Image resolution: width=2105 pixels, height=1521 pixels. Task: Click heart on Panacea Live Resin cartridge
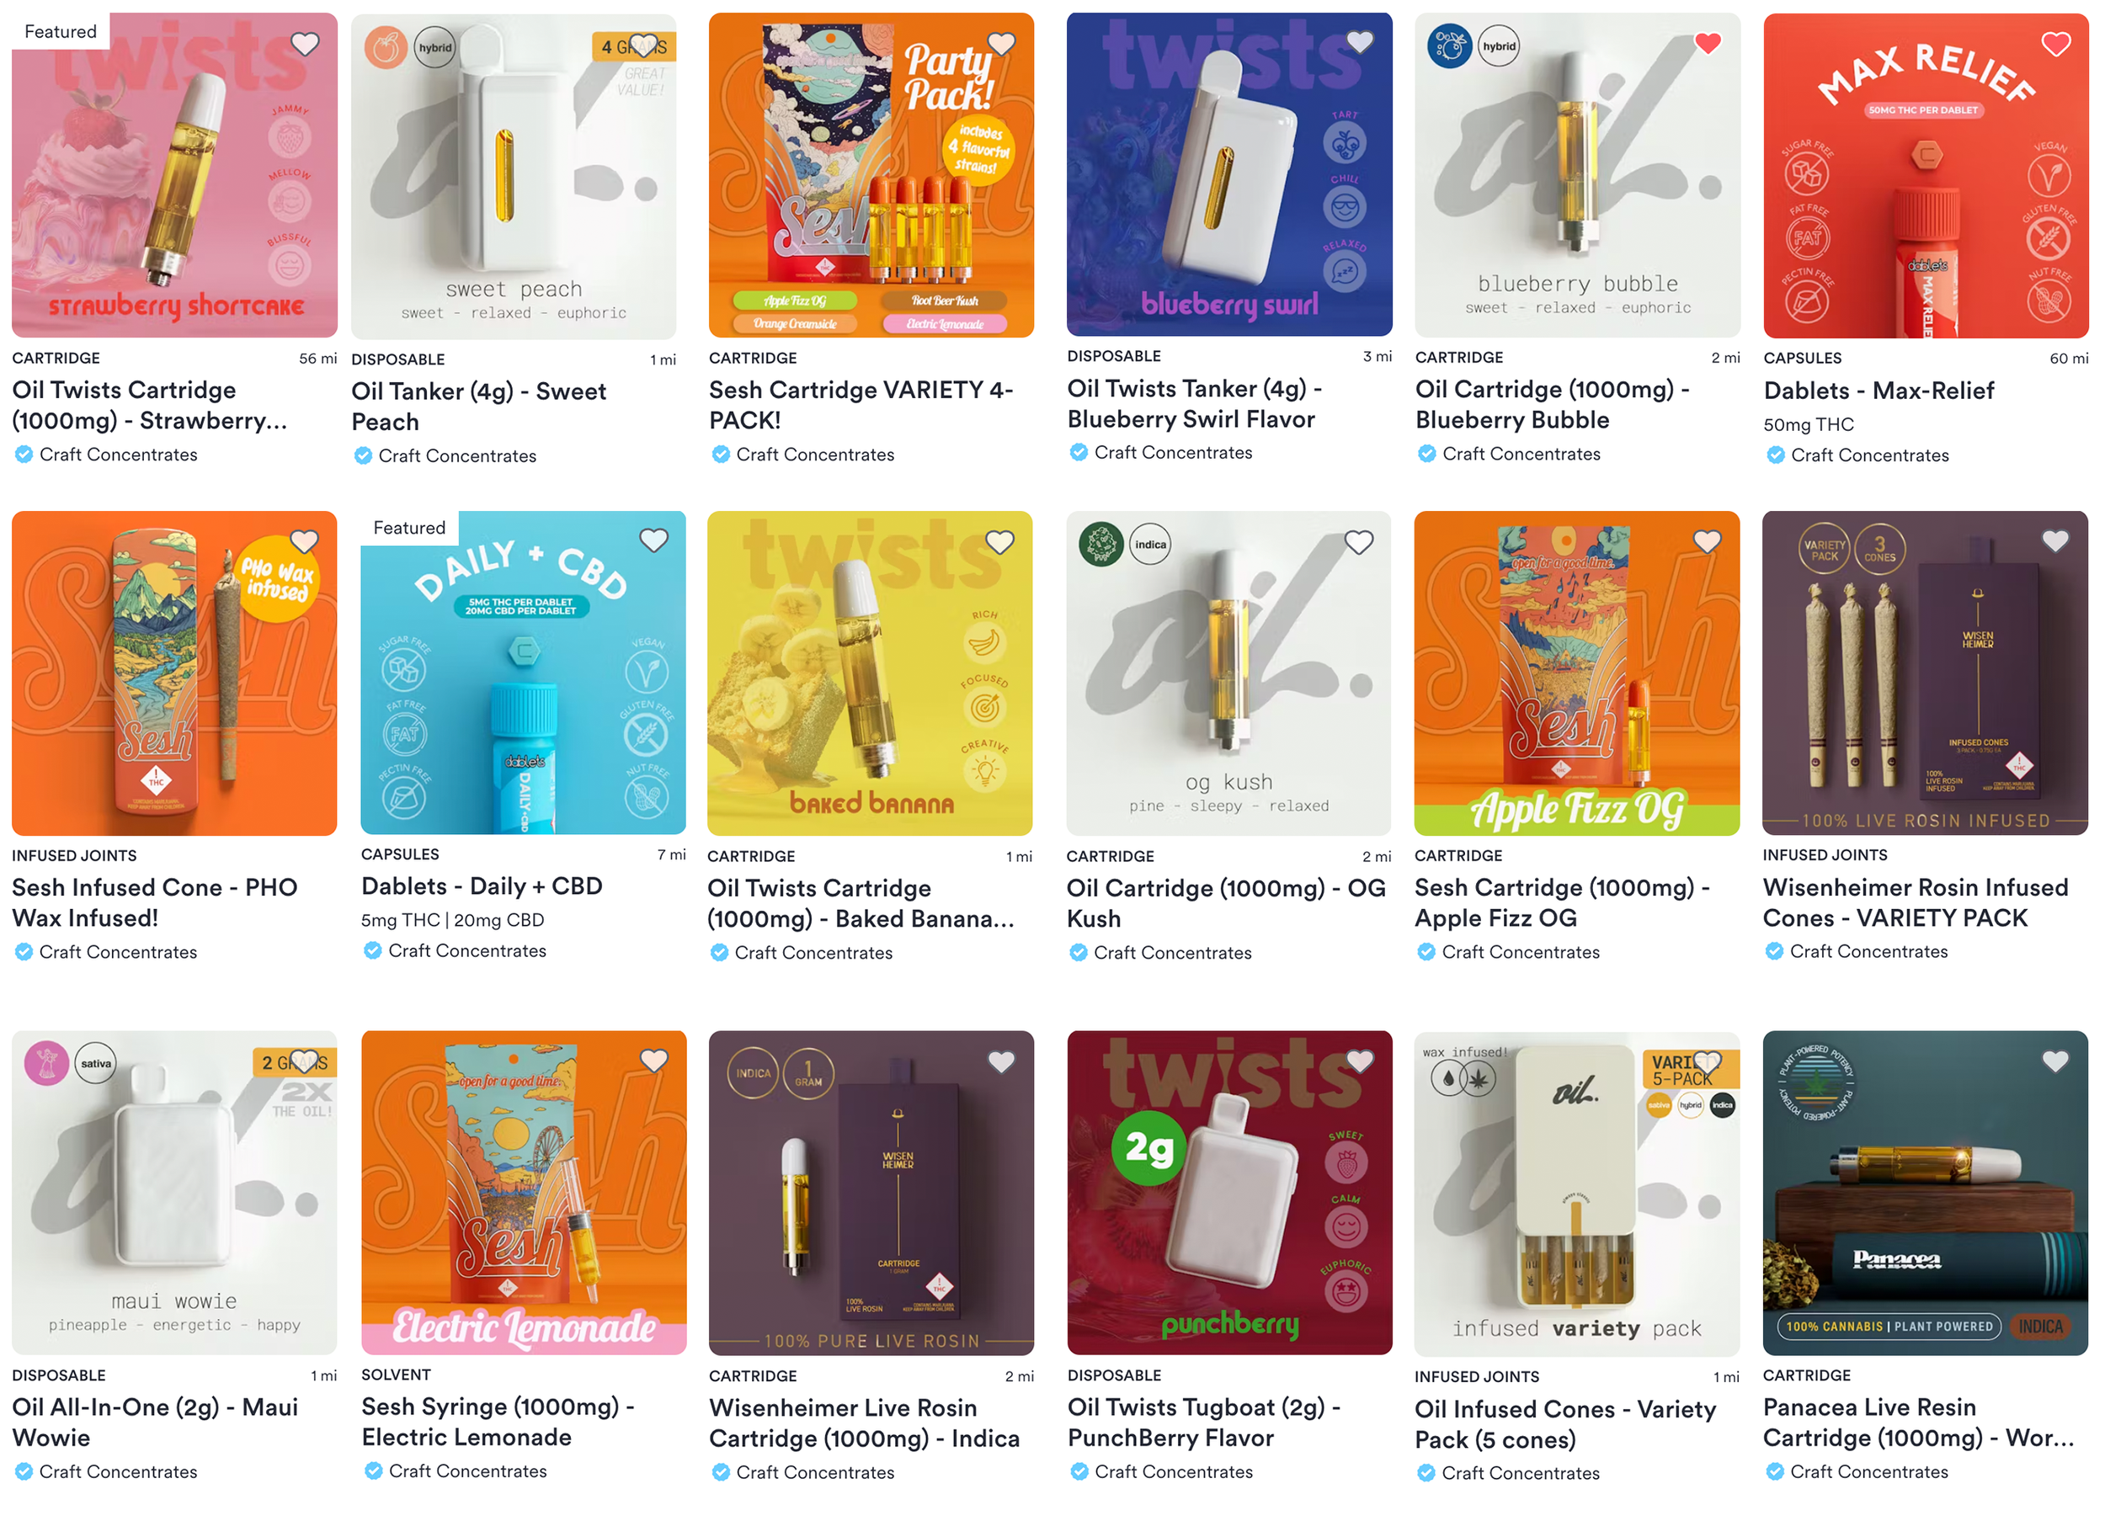point(2054,1061)
